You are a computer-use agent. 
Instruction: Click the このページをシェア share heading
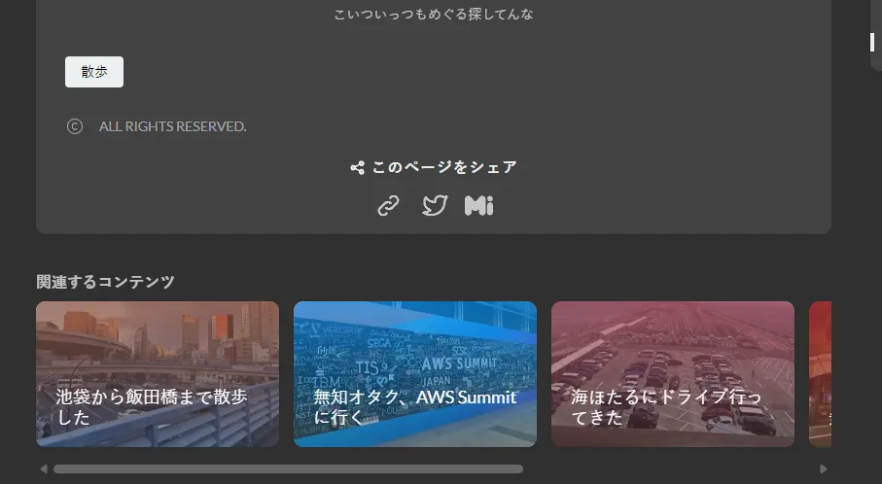(x=433, y=167)
